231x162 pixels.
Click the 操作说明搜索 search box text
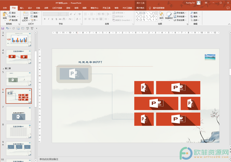tap(159, 8)
